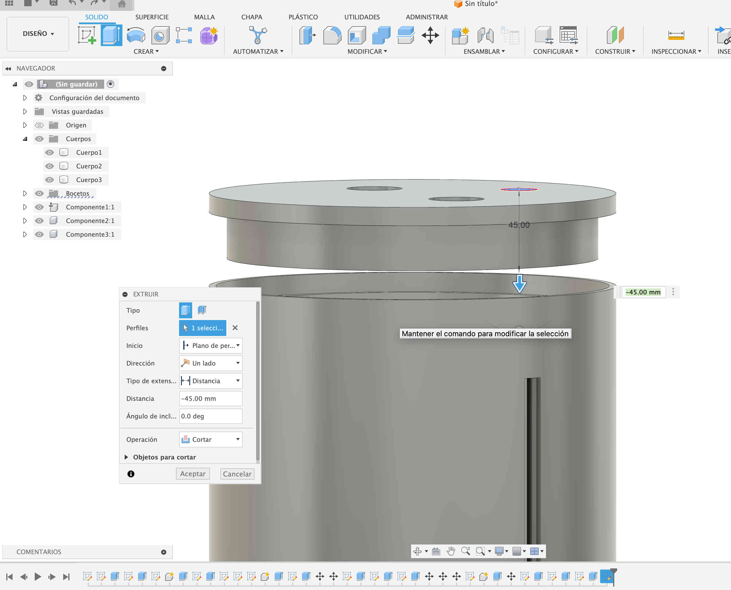Click the Ángulo de inclinación field
This screenshot has width=731, height=590.
[x=210, y=416]
